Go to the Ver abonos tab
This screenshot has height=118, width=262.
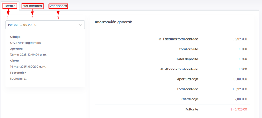pos(58,6)
